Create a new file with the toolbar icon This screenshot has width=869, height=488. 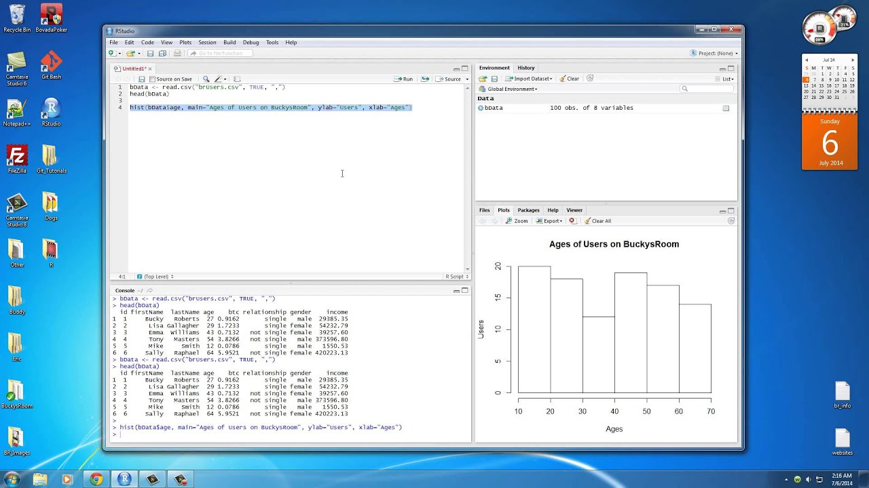112,53
